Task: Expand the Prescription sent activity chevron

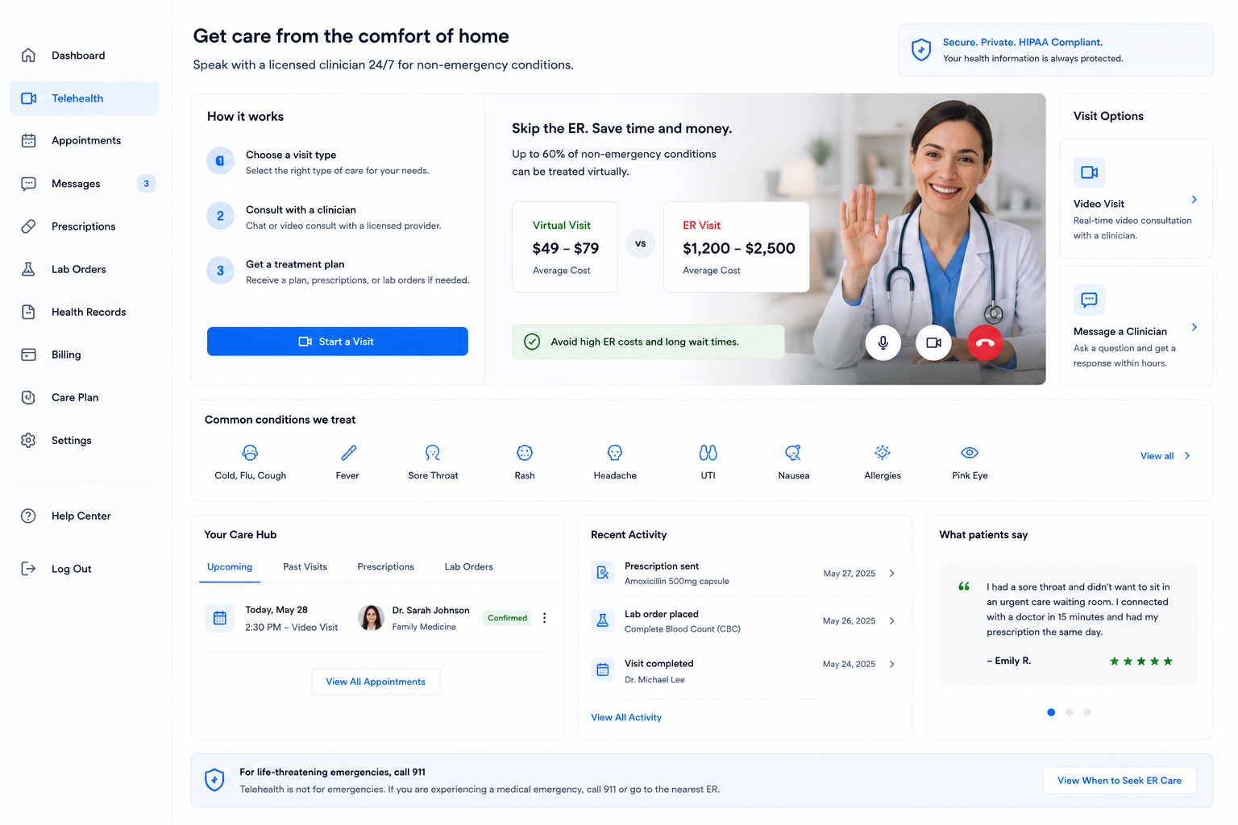Action: [891, 574]
